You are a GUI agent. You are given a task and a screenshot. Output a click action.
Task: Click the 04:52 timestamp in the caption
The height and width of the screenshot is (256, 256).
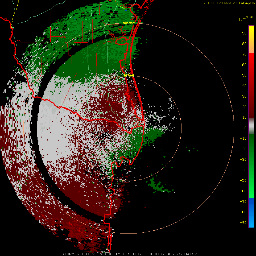191,254
